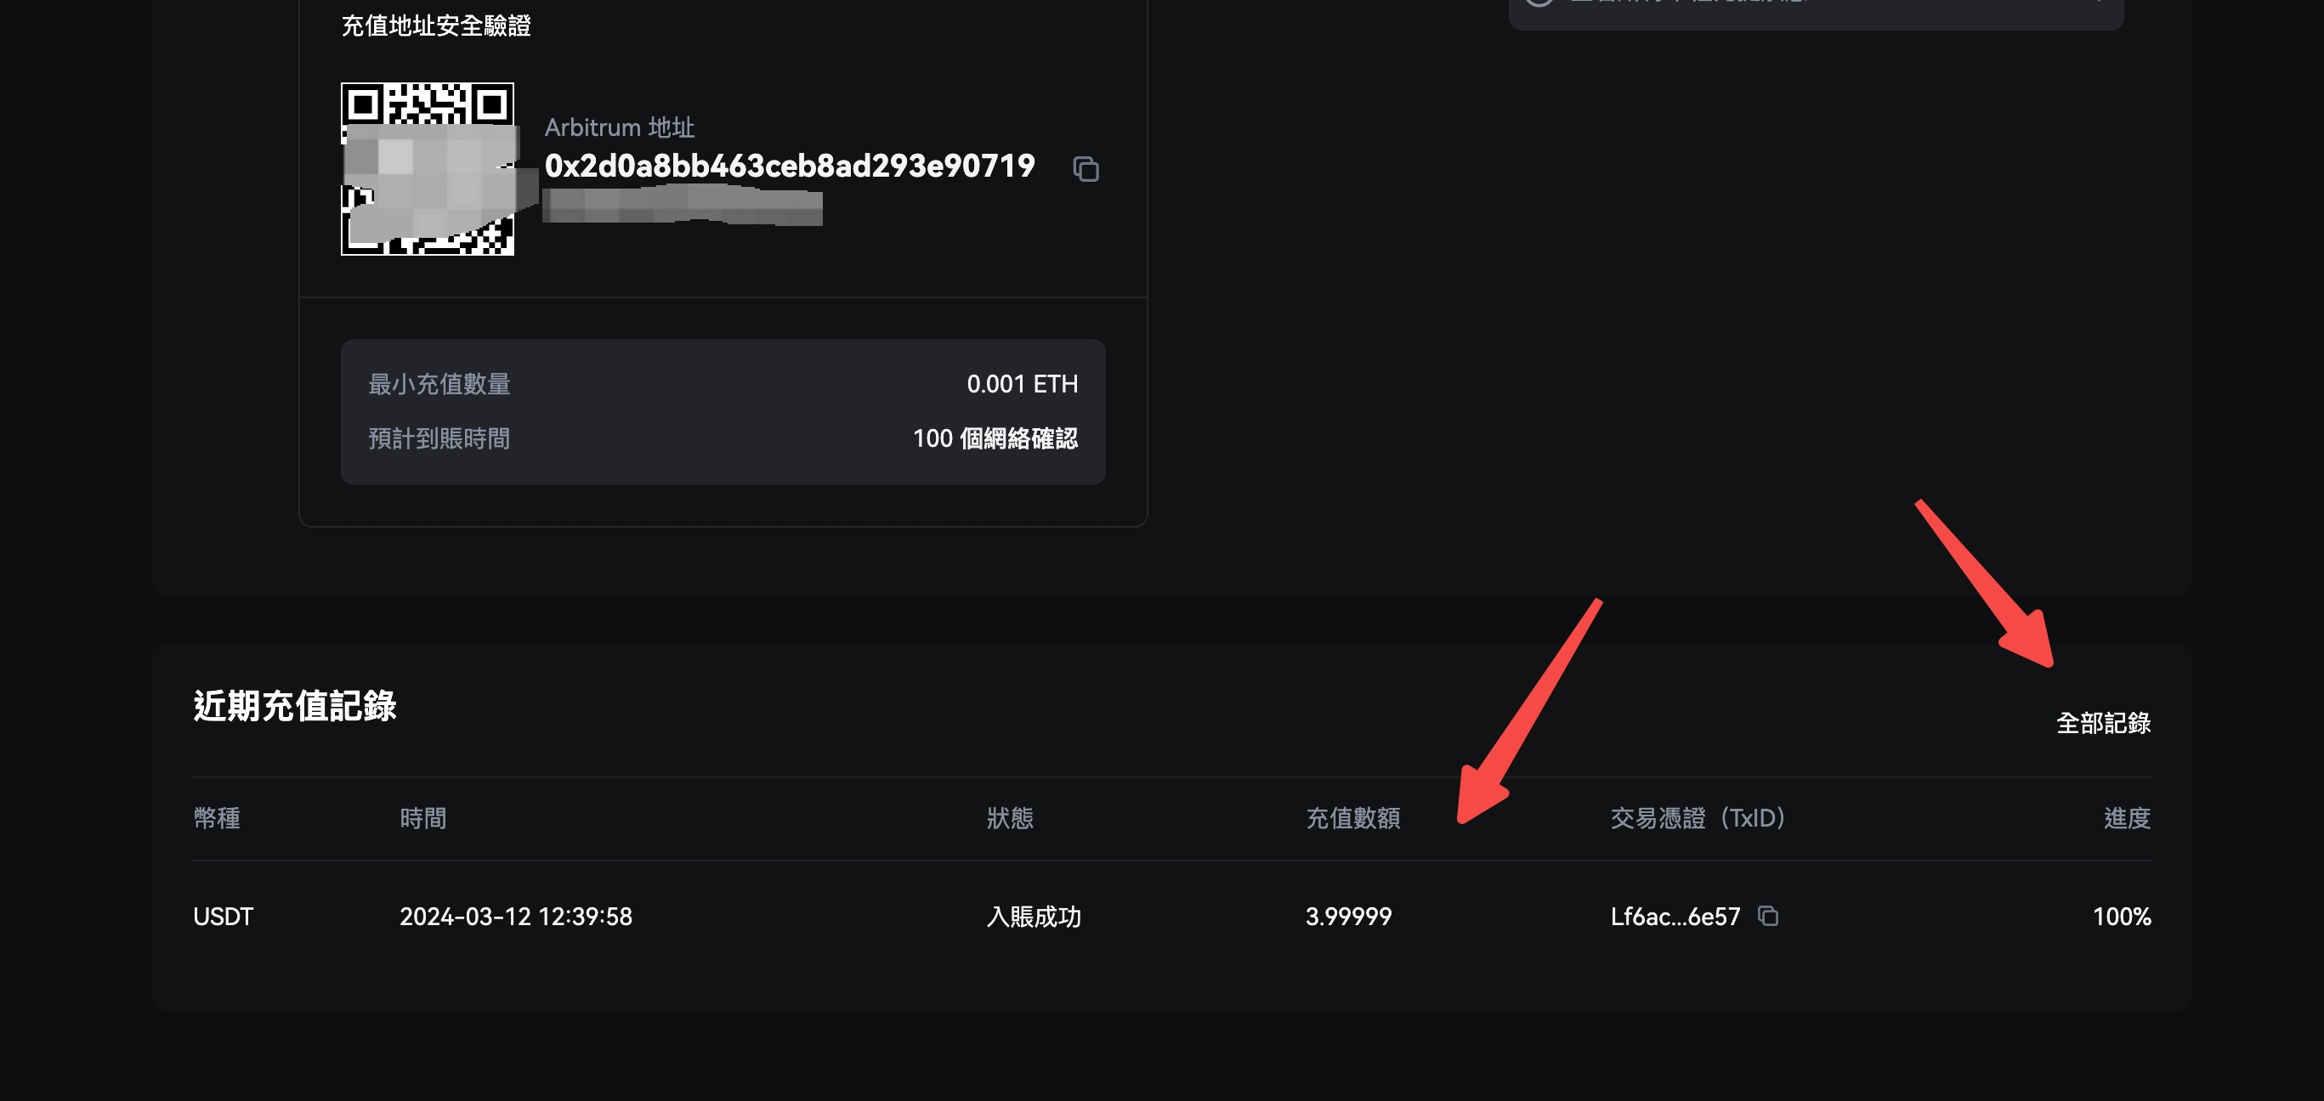
Task: Click the 近期充值記錄 section heading
Action: (294, 705)
